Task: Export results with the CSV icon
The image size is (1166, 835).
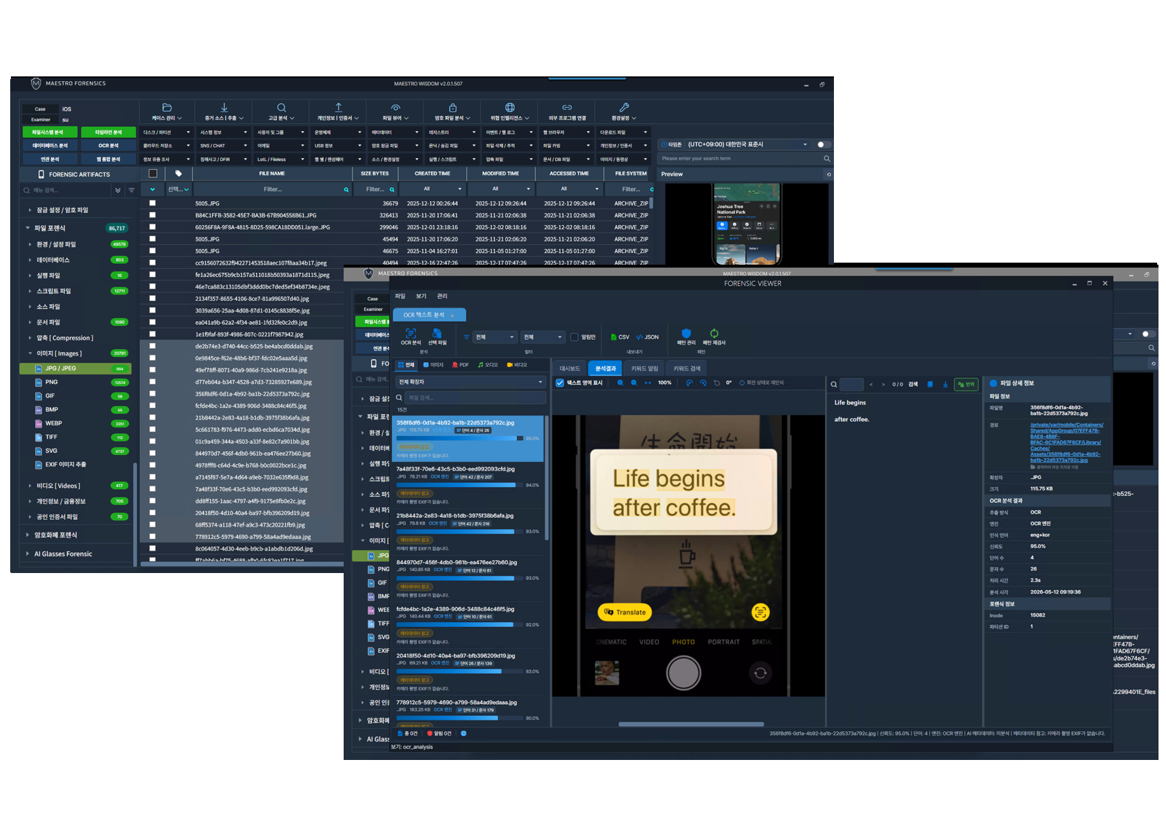Action: [x=620, y=337]
